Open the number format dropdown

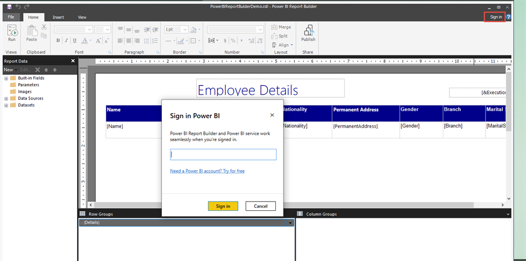click(260, 29)
